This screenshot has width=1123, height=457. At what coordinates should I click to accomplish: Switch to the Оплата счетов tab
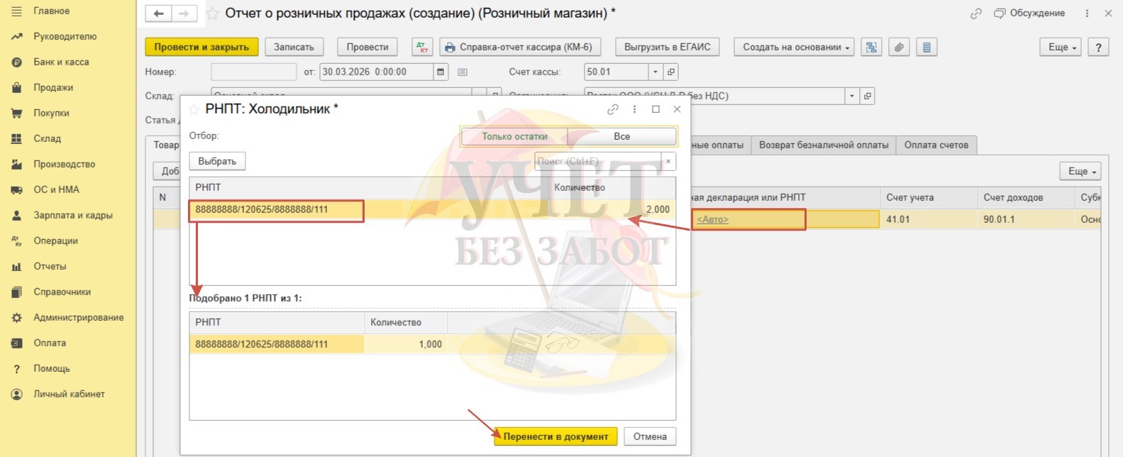pos(936,145)
